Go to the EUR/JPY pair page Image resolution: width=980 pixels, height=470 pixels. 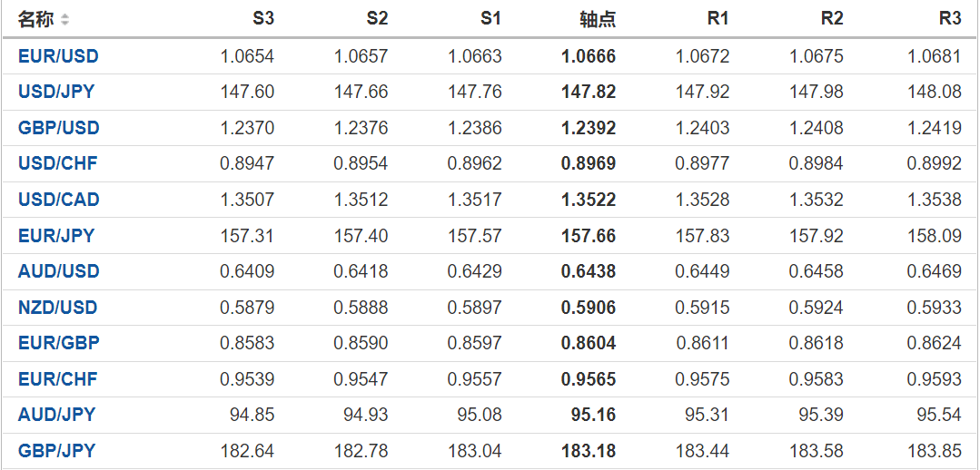click(56, 236)
